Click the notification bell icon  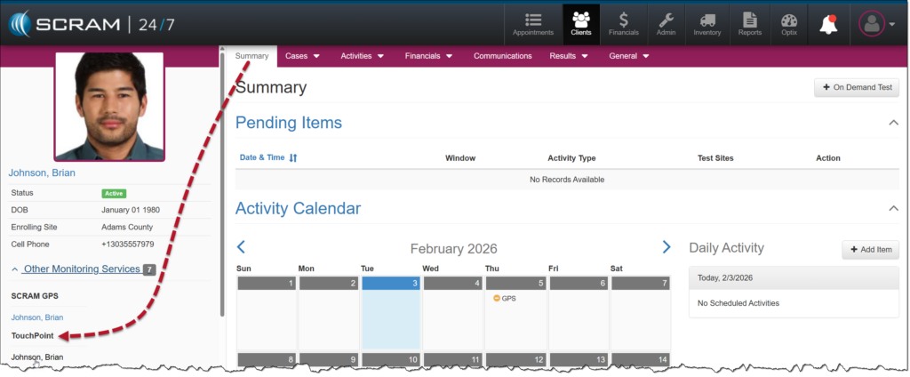828,23
